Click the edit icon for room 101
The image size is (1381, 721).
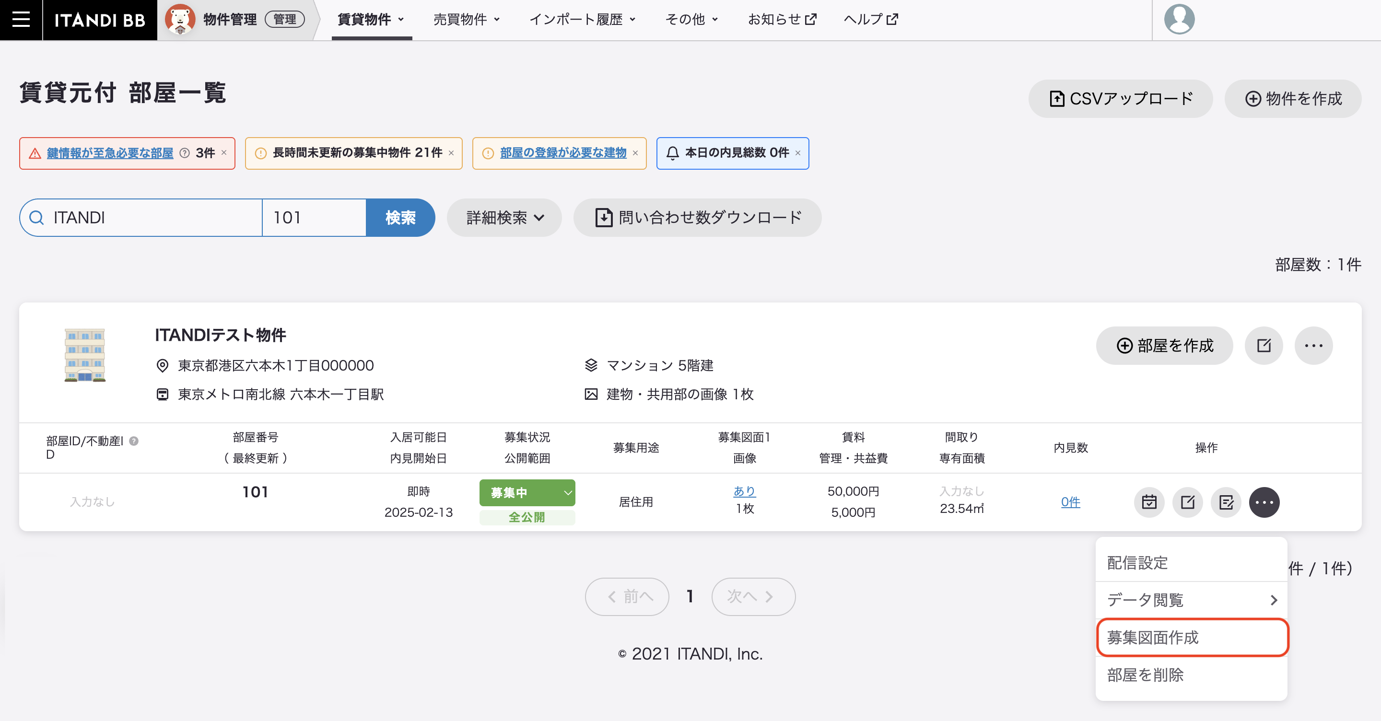pyautogui.click(x=1187, y=502)
